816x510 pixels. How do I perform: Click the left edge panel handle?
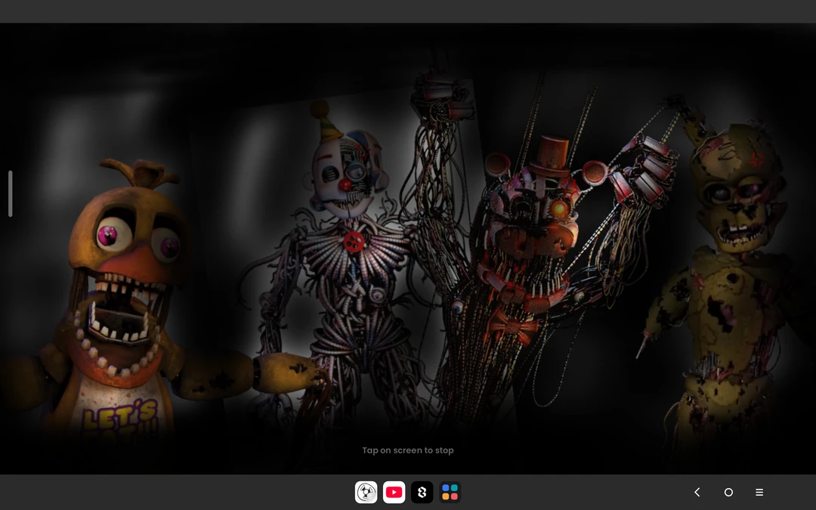[x=10, y=194]
